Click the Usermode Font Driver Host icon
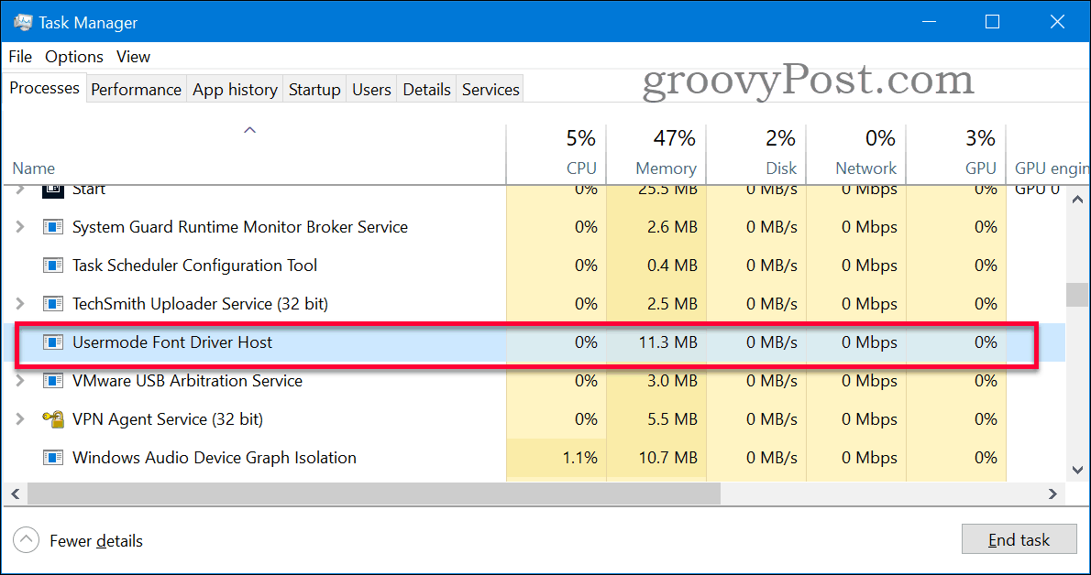The width and height of the screenshot is (1091, 575). 52,342
